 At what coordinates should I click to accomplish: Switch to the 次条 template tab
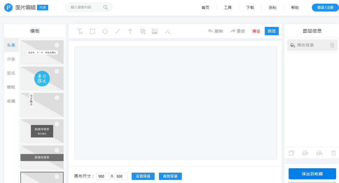[x=11, y=59]
